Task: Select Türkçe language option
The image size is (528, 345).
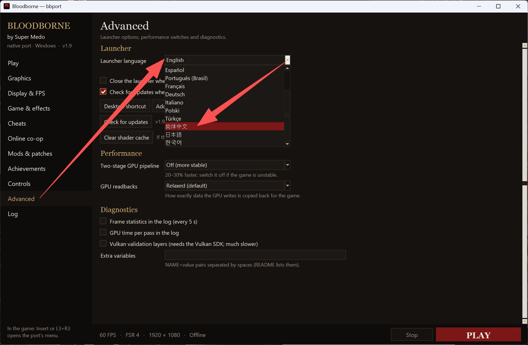Action: (225, 119)
